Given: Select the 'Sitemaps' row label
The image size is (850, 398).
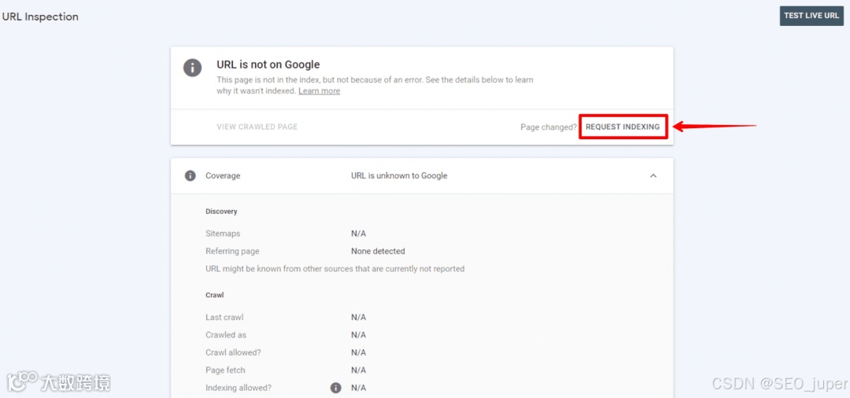Looking at the screenshot, I should 223,234.
